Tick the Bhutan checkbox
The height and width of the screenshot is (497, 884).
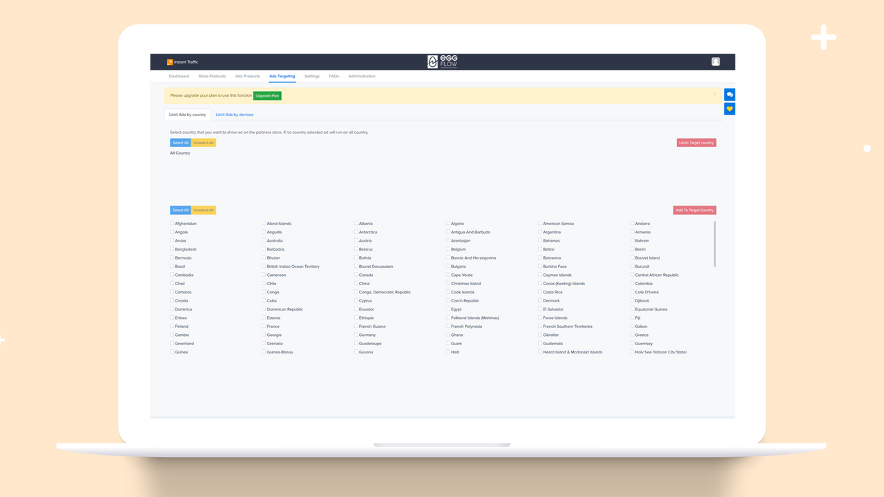(264, 258)
